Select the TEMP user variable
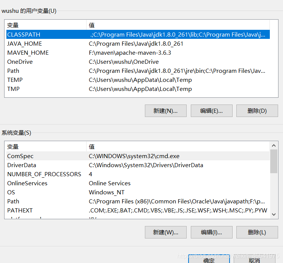Viewport: 283px width, 263px height. (138, 80)
